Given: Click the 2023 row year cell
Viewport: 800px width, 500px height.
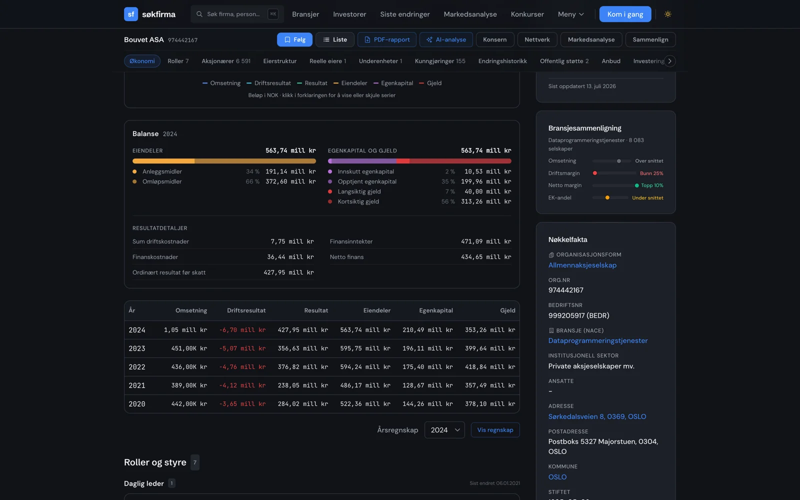Looking at the screenshot, I should [137, 348].
